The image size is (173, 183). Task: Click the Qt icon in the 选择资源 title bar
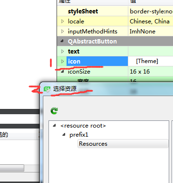(x=47, y=89)
